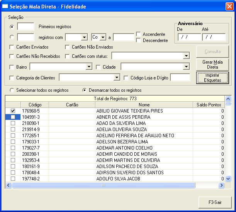The image size is (236, 212).
Task: Select the Primeiros registros radio button
Action: point(12,27)
